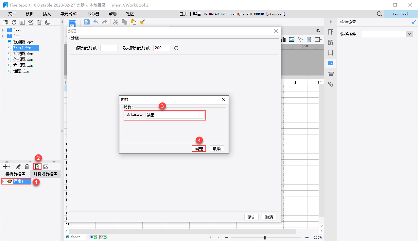Click the insert chart bars icon

(283, 40)
